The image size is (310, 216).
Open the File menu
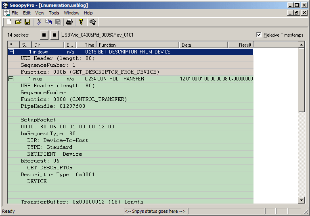pos(15,13)
